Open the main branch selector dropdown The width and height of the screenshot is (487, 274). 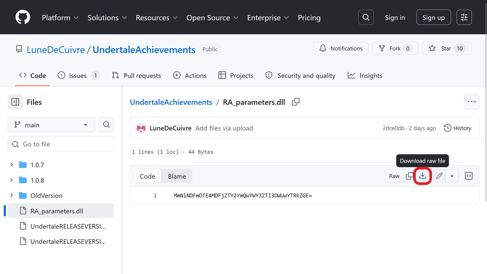(51, 125)
